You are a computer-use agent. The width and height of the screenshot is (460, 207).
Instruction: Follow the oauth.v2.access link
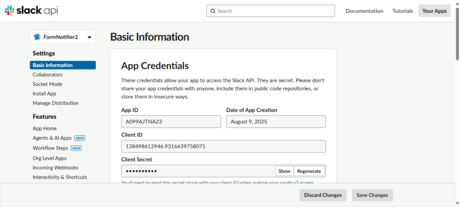(296, 183)
